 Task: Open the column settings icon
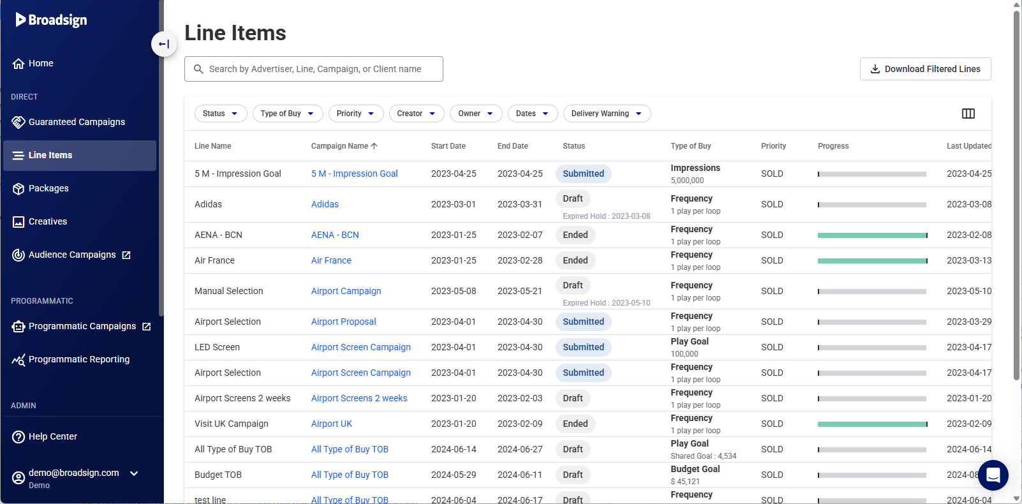968,114
